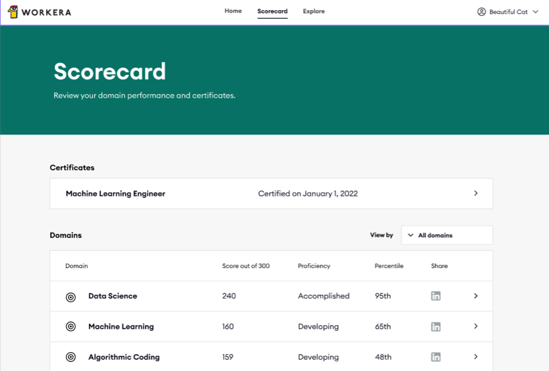Click the Scorecard page title

(x=110, y=72)
